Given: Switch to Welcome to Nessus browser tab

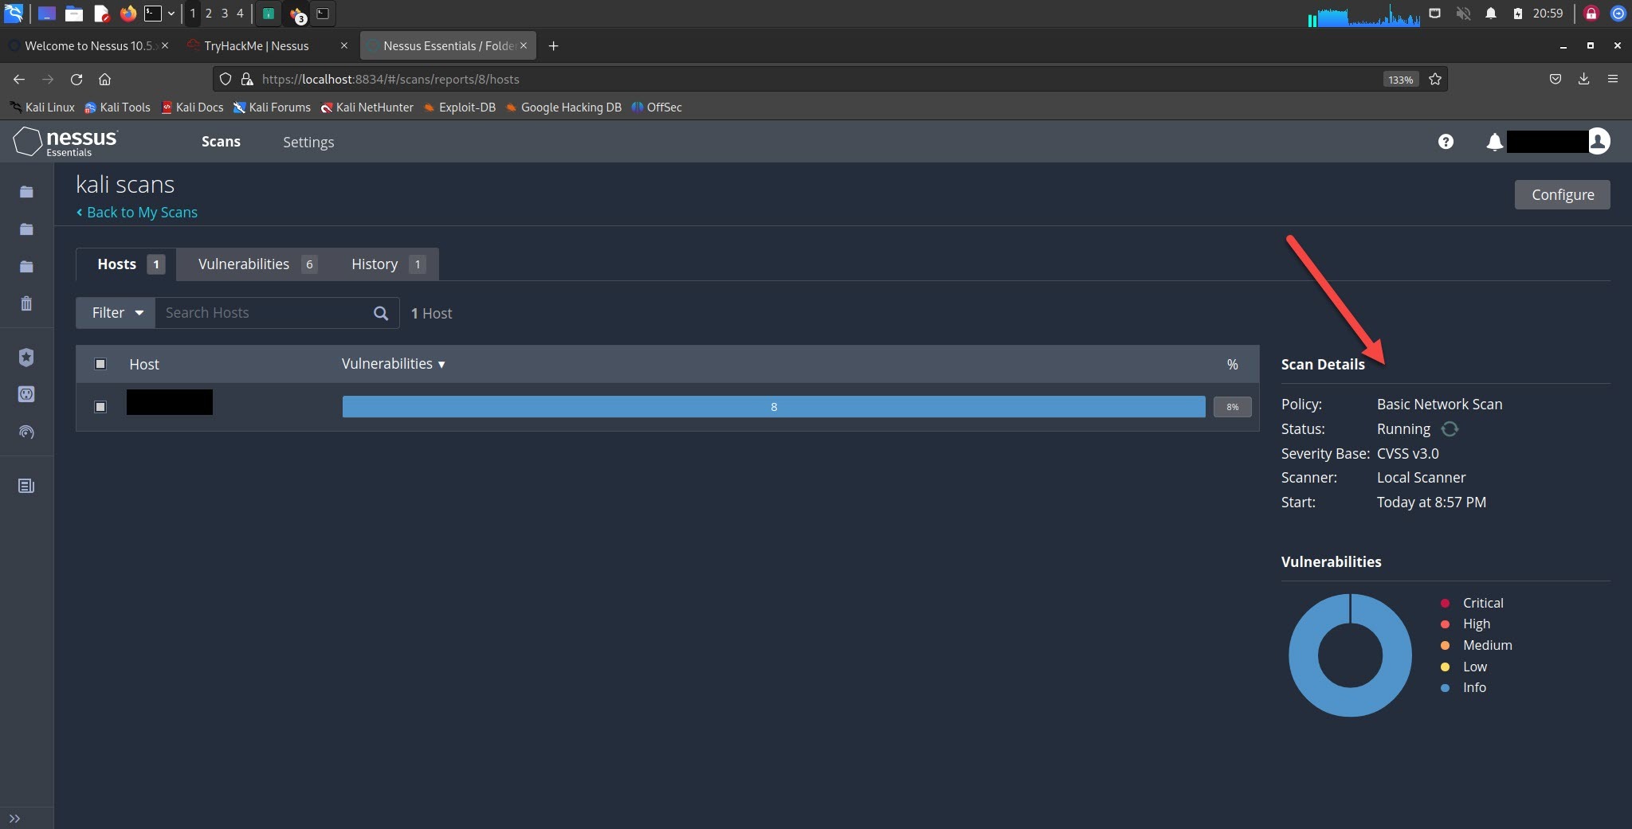Looking at the screenshot, I should click(88, 45).
